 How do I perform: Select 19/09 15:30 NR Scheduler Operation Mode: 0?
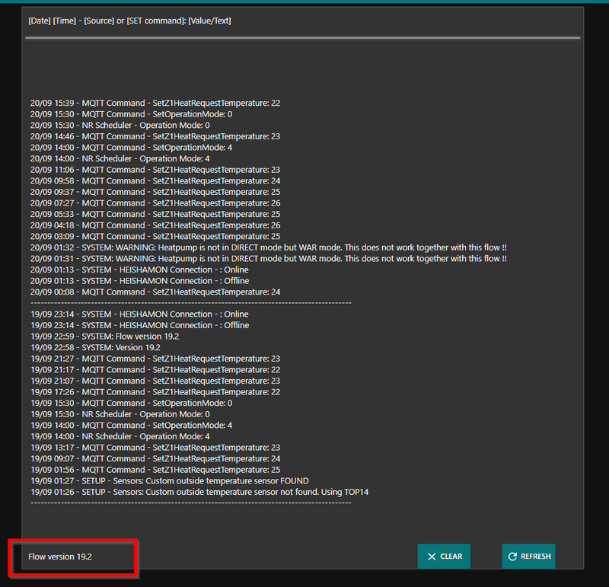pyautogui.click(x=120, y=414)
